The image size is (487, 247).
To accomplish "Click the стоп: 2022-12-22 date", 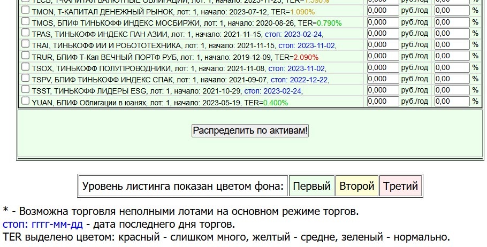I will coord(299,80).
